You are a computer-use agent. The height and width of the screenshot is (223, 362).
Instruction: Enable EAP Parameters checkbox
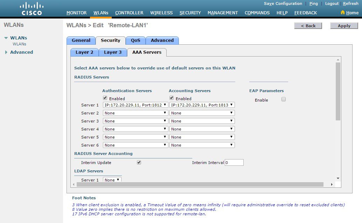(284, 99)
